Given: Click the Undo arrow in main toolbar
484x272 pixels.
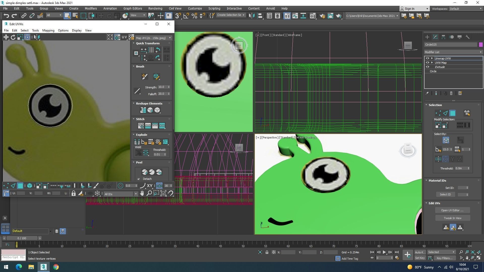Looking at the screenshot, I should (x=6, y=16).
